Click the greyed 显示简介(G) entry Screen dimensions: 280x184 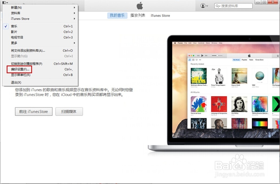pyautogui.click(x=40, y=56)
